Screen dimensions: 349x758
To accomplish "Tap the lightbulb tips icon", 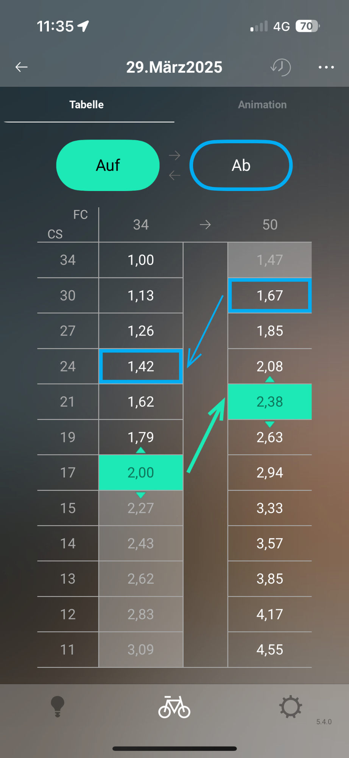I will click(x=58, y=706).
